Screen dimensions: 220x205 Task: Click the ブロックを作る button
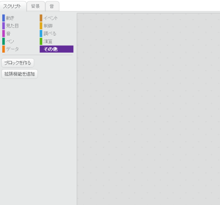point(18,63)
